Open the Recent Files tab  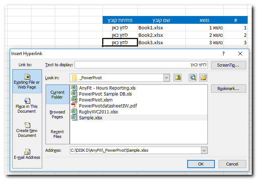(57, 134)
